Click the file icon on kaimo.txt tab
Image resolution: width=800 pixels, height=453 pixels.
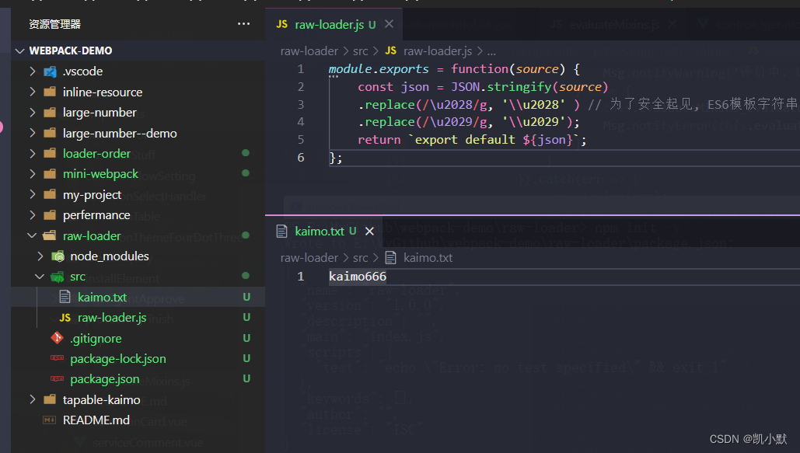(x=282, y=231)
